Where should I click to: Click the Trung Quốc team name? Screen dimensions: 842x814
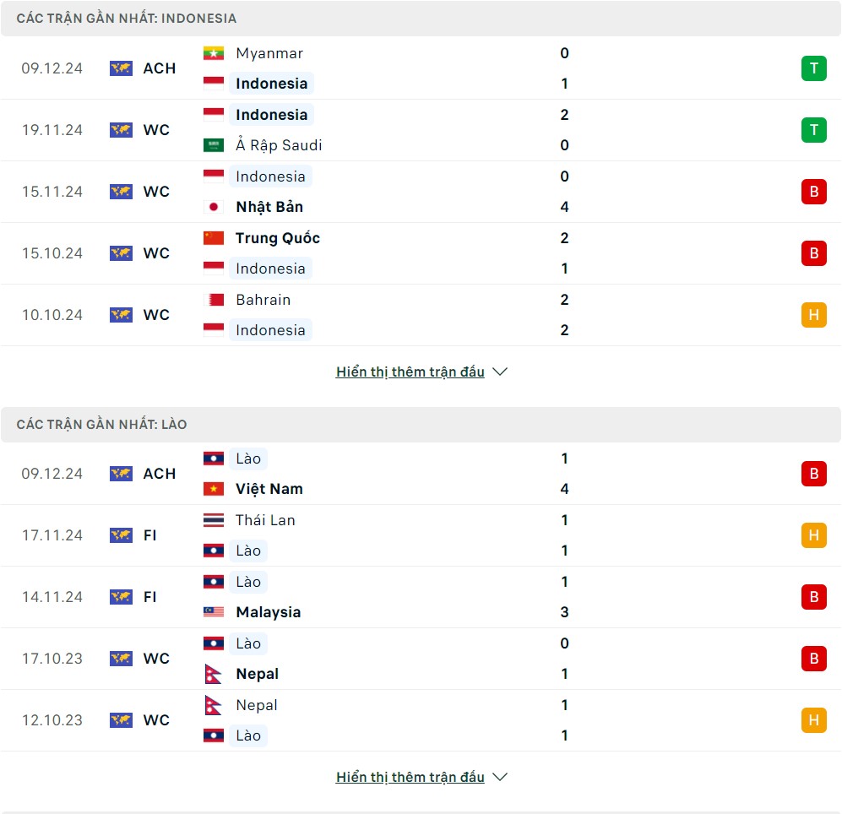tap(278, 238)
